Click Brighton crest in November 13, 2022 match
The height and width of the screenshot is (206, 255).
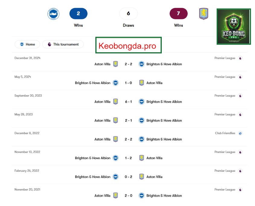[x=116, y=158]
